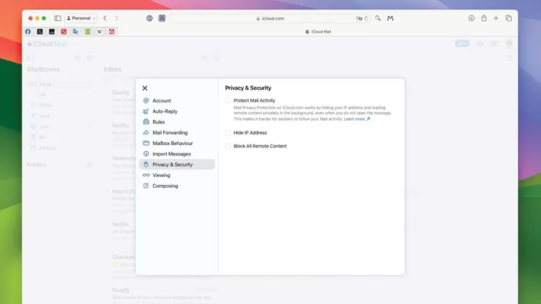Image resolution: width=541 pixels, height=304 pixels.
Task: Focus the icloud.com address bar
Action: (x=270, y=18)
